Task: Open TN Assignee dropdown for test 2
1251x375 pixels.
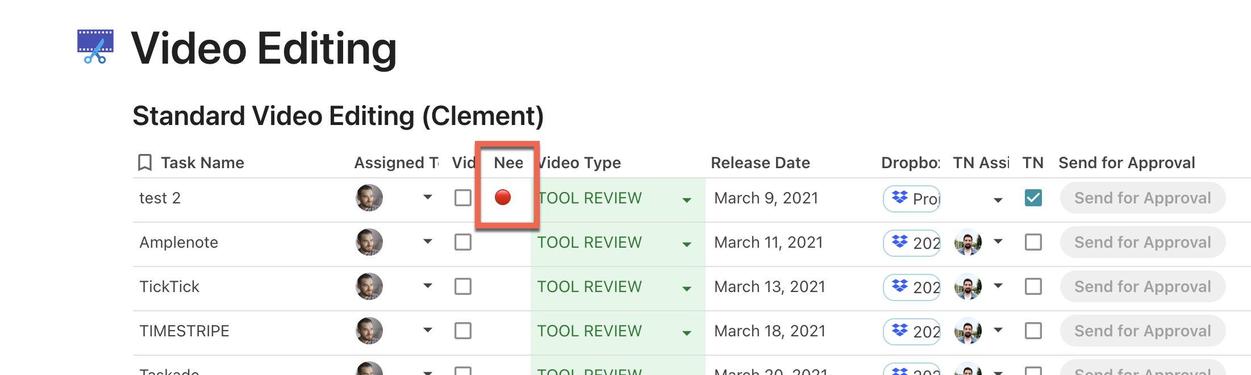Action: click(998, 199)
